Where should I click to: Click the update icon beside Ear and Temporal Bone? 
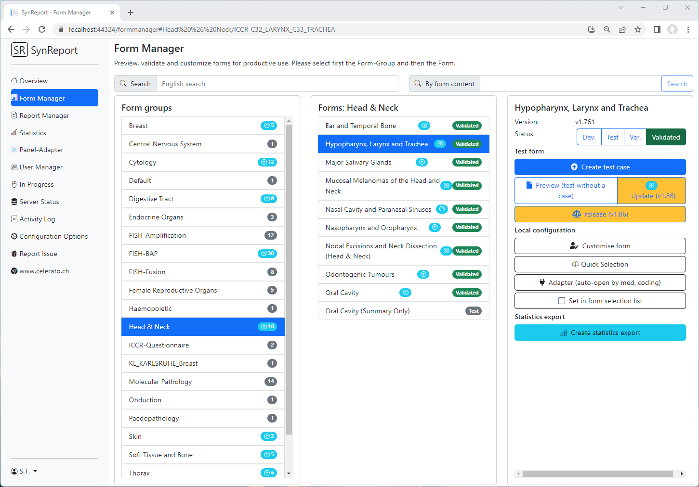(x=424, y=126)
